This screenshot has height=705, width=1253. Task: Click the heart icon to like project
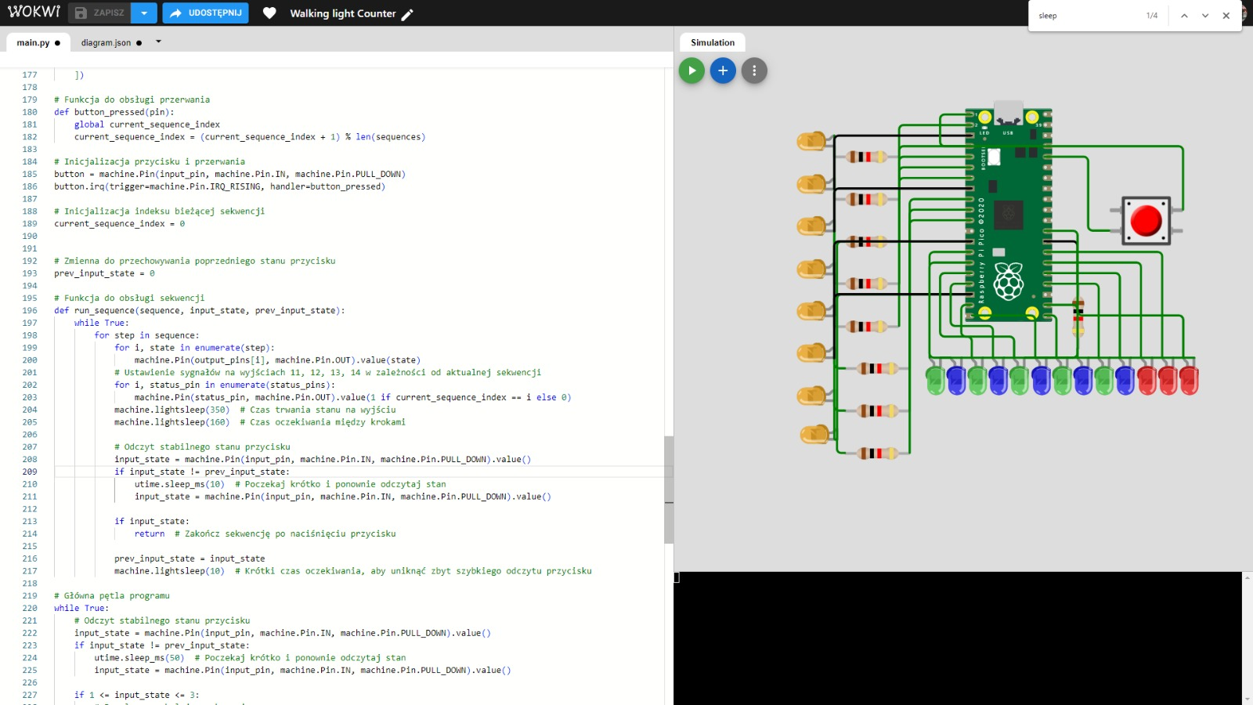click(x=269, y=13)
